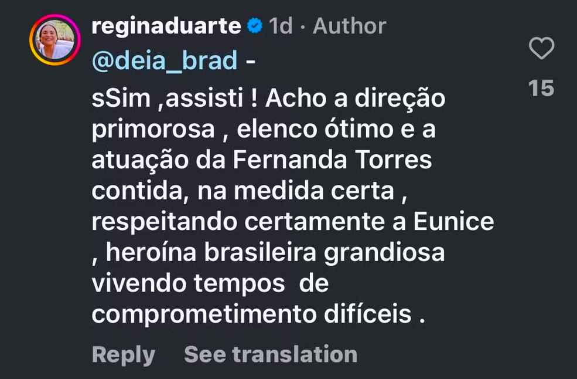Click the Author label
Screen dimensions: 577x379
coord(350,26)
